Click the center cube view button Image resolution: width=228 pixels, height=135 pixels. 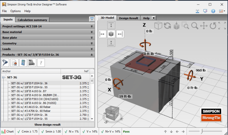pos(111,34)
